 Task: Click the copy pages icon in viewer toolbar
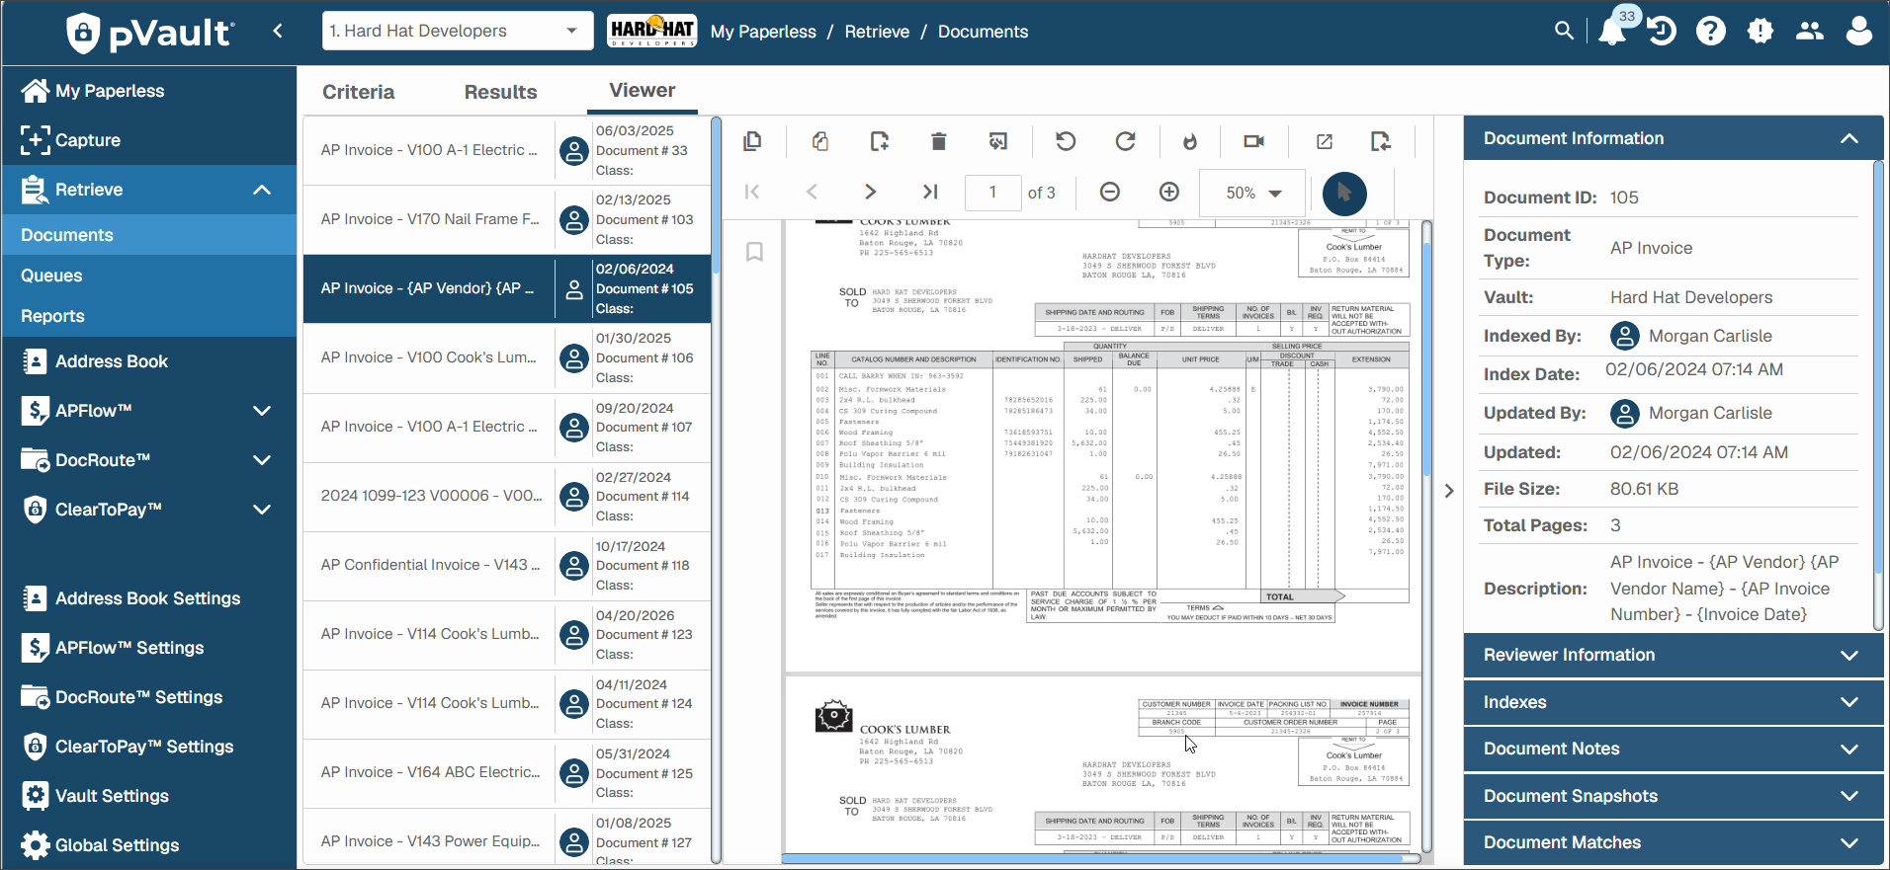pos(752,141)
